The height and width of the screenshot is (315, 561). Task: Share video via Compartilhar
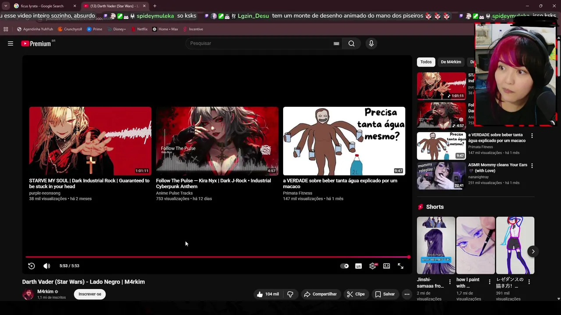pyautogui.click(x=320, y=294)
